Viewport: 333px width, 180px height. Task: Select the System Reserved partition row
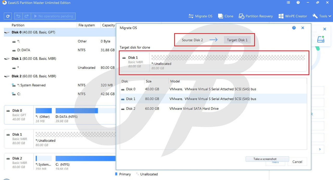coord(59,85)
